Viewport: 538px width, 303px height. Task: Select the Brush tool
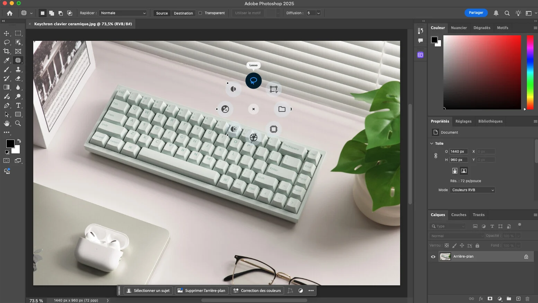7,69
